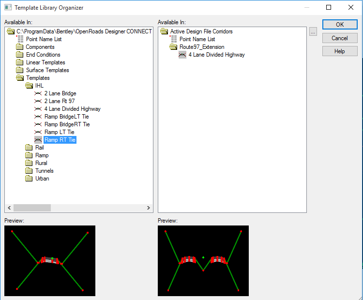Click the End Conditions folder icon
Viewport: 363px width, 300px height.
pyautogui.click(x=20, y=55)
